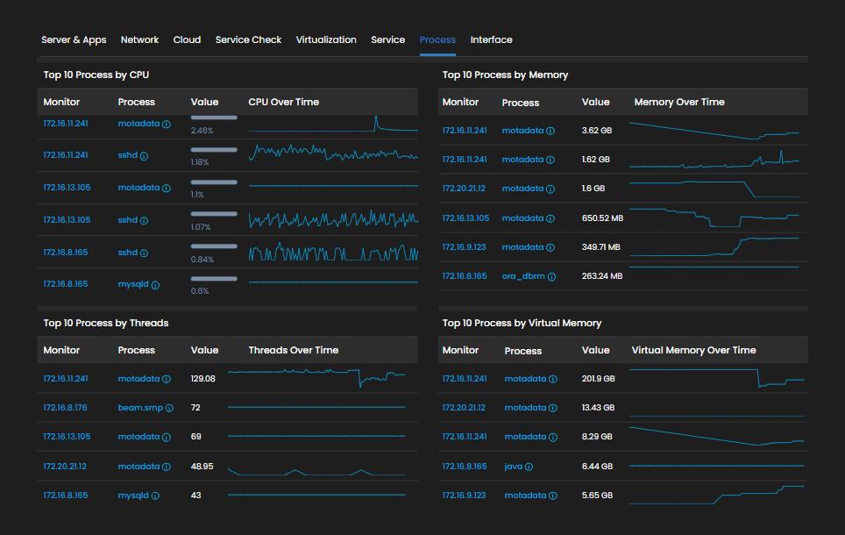Click the 6.44 GB virtual memory value

tap(597, 467)
